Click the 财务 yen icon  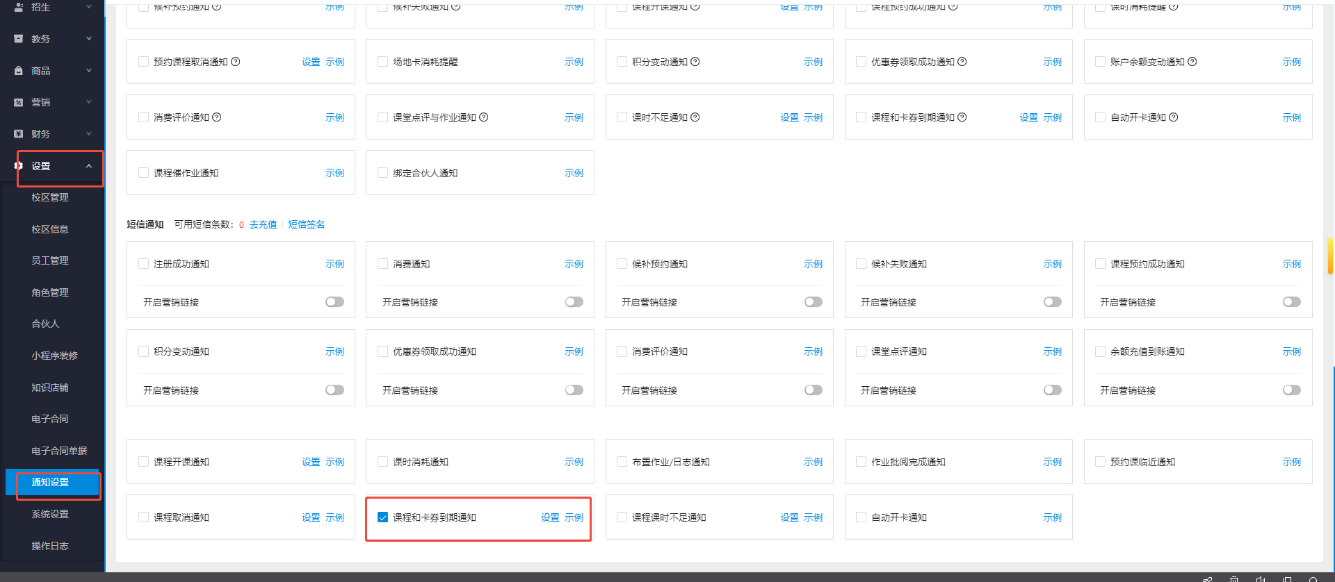point(19,134)
